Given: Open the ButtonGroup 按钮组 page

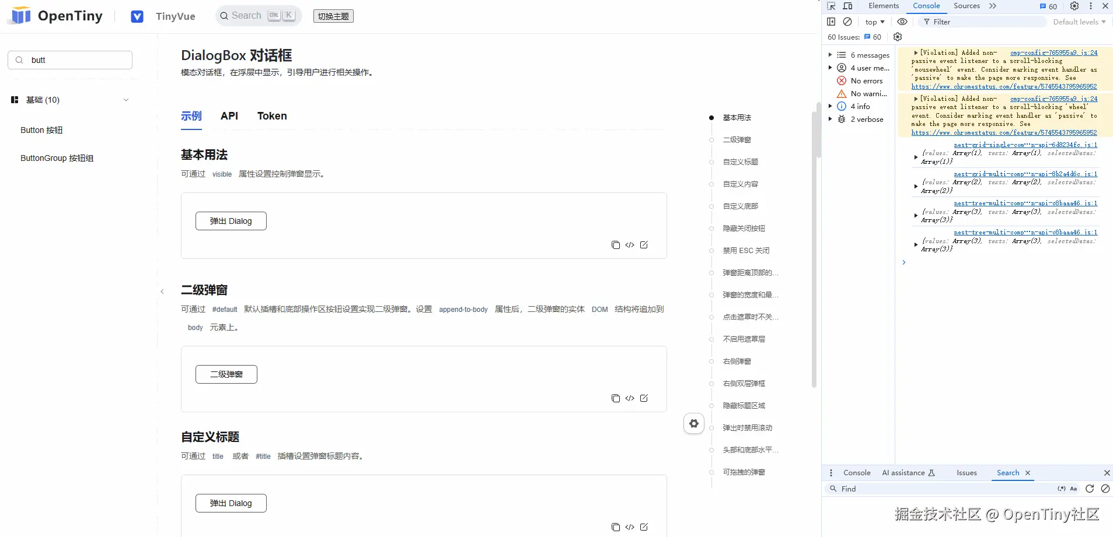Looking at the screenshot, I should (x=57, y=157).
